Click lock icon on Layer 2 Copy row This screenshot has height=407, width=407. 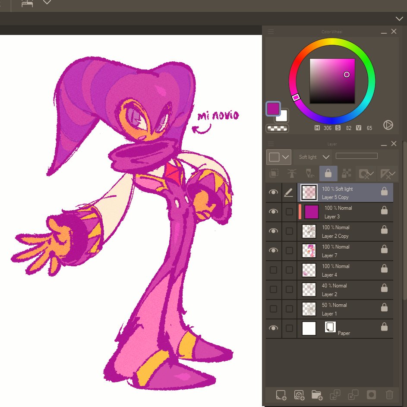384,230
